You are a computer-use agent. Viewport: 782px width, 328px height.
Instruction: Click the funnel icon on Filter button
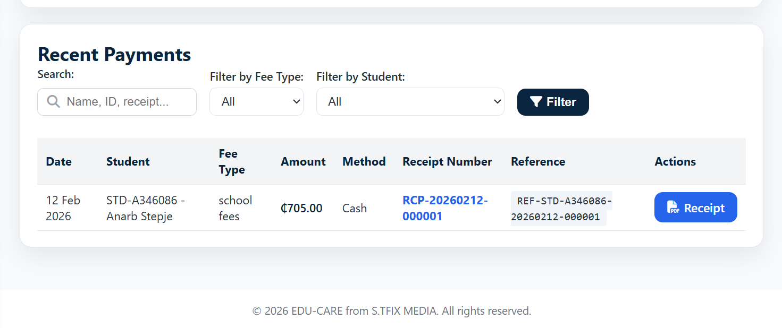(x=536, y=102)
